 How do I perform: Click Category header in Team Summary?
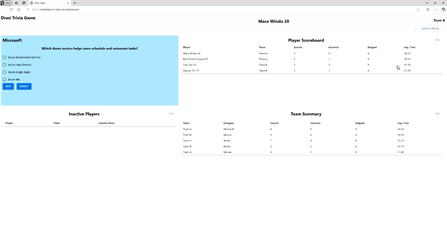[x=228, y=123]
